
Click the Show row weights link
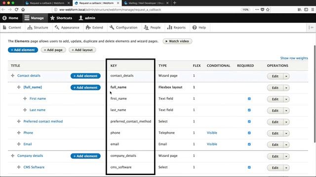click(294, 58)
